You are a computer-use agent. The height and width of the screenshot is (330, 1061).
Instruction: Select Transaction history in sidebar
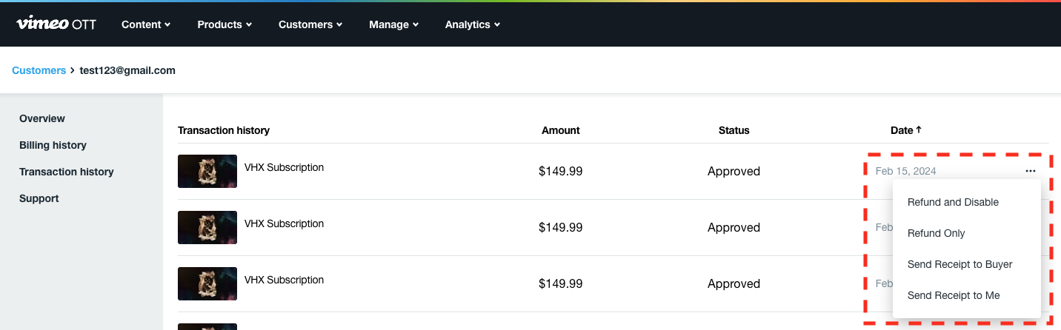pos(67,172)
